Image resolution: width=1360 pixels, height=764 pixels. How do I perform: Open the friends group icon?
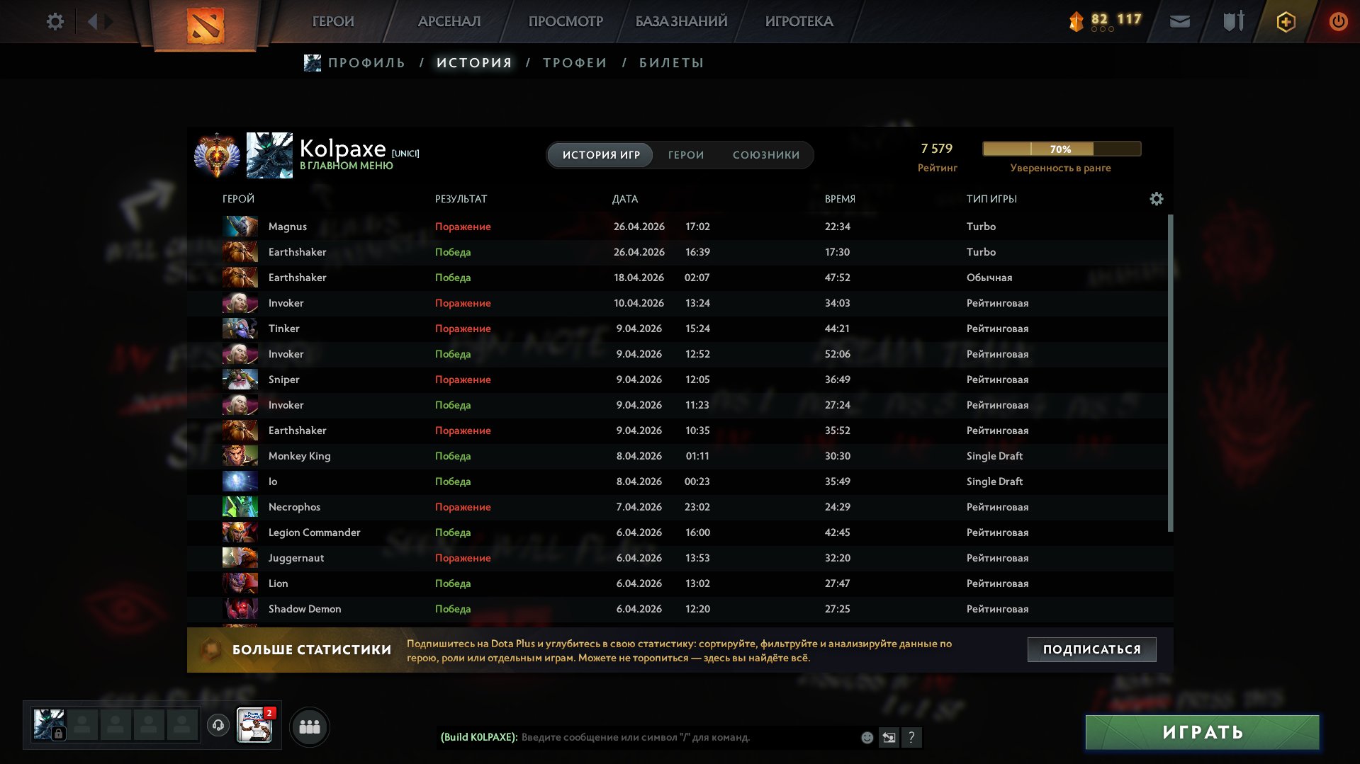(x=310, y=726)
